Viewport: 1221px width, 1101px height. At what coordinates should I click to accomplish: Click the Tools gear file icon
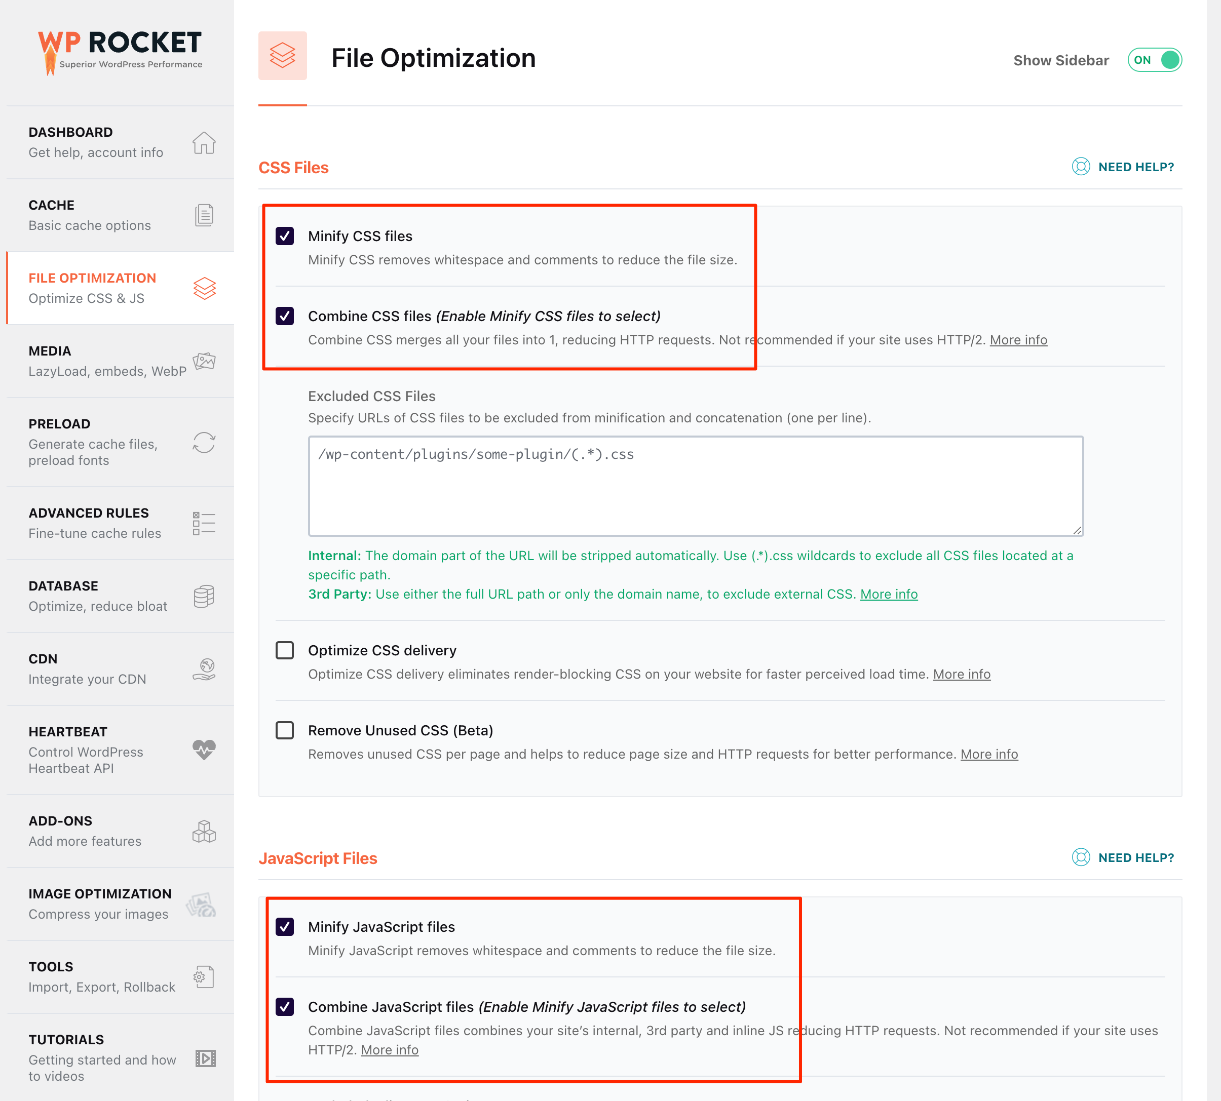coord(204,977)
